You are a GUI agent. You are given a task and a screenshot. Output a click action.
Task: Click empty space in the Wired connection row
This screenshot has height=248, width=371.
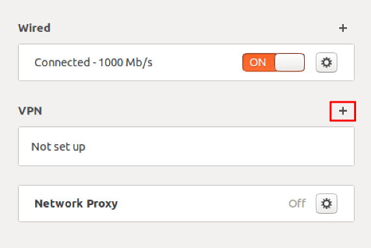196,62
